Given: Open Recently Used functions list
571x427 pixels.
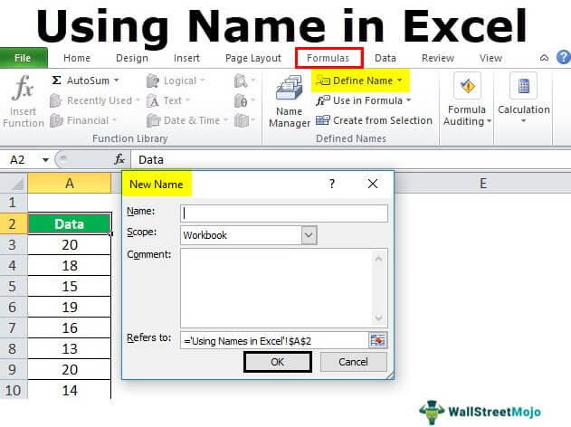Looking at the screenshot, I should click(x=94, y=100).
